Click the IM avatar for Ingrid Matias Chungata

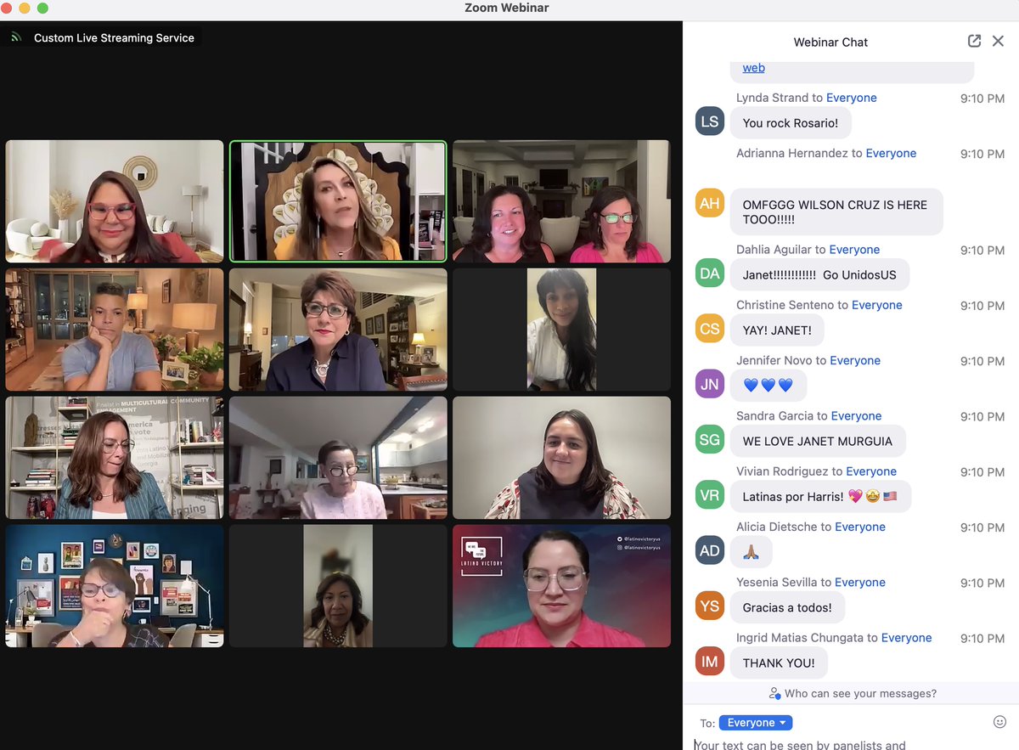click(710, 662)
